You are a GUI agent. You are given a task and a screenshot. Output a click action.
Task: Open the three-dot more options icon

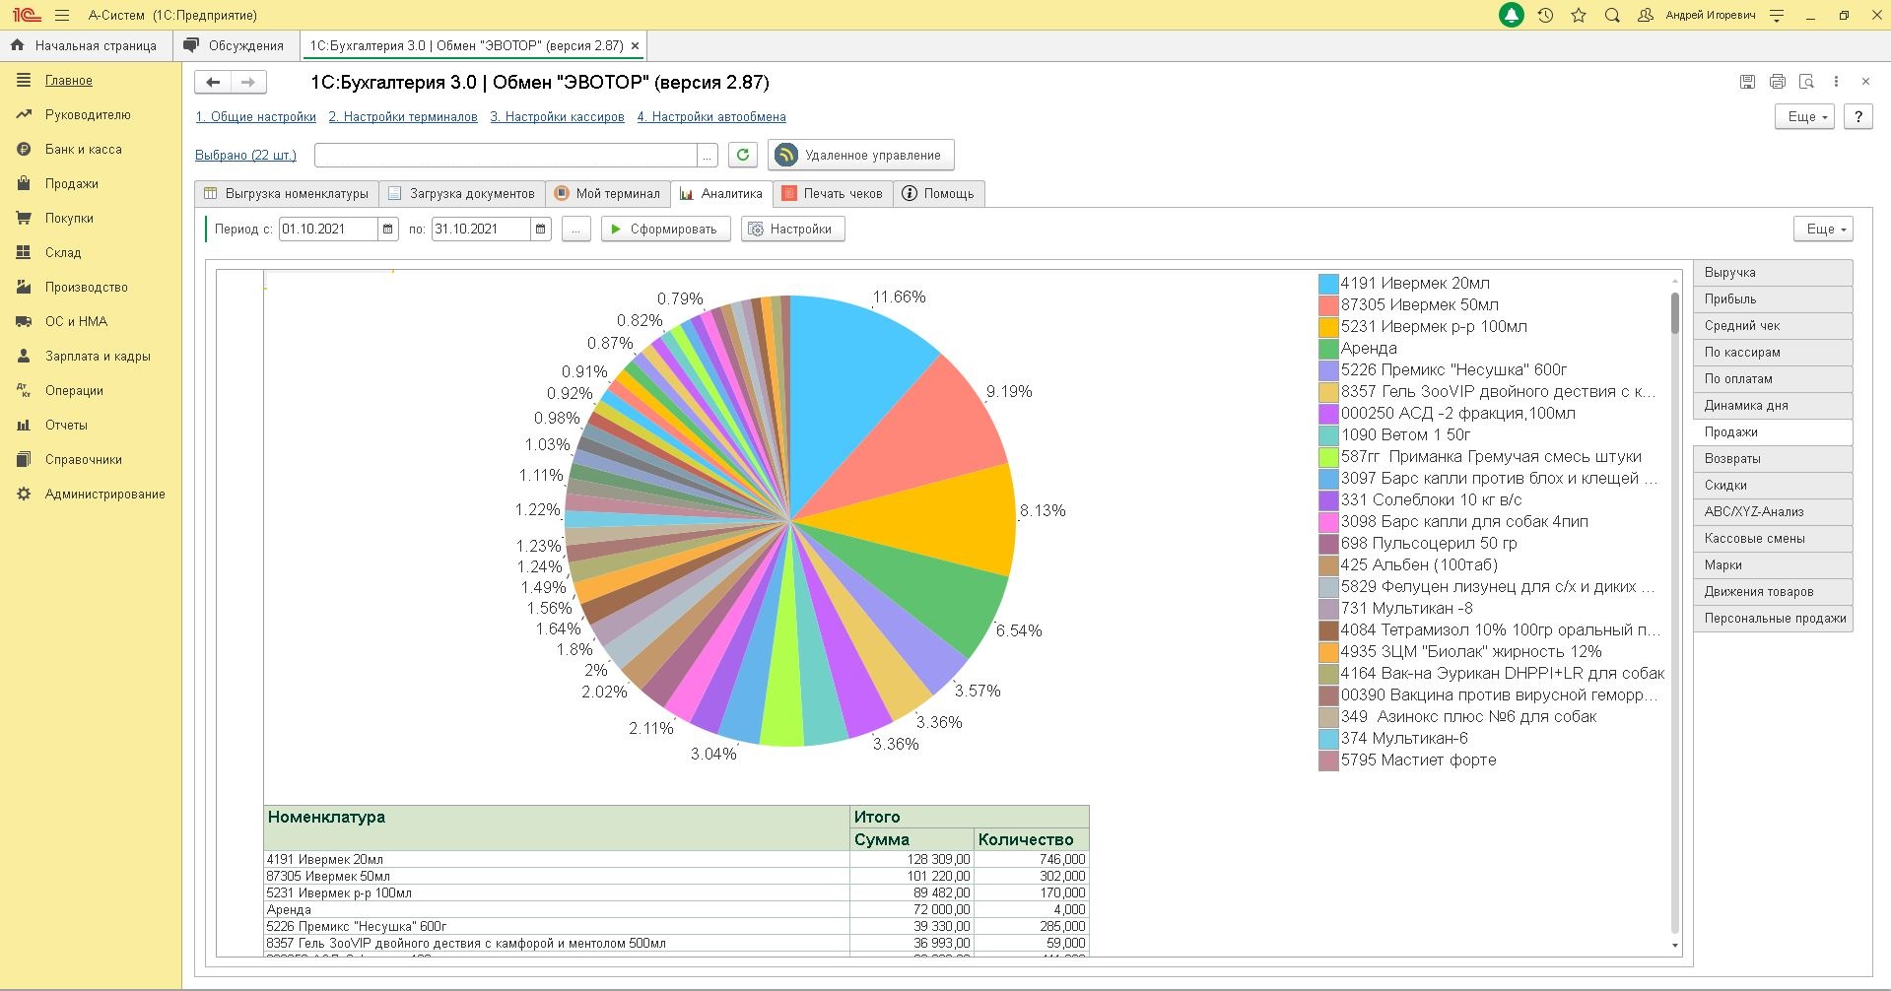[x=1836, y=82]
